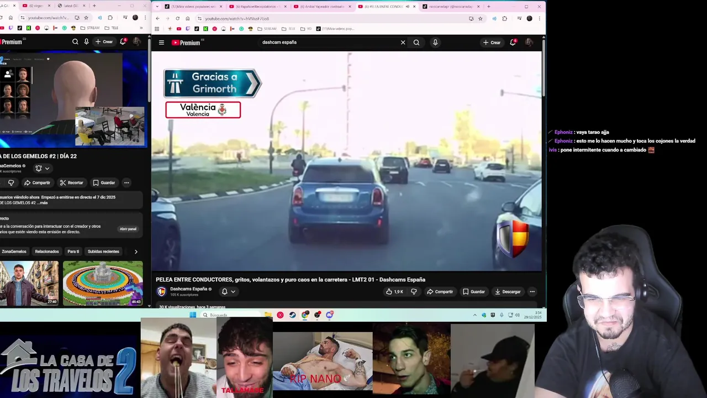Open the 27:40 video thumbnail
Image resolution: width=707 pixels, height=398 pixels.
[29, 283]
